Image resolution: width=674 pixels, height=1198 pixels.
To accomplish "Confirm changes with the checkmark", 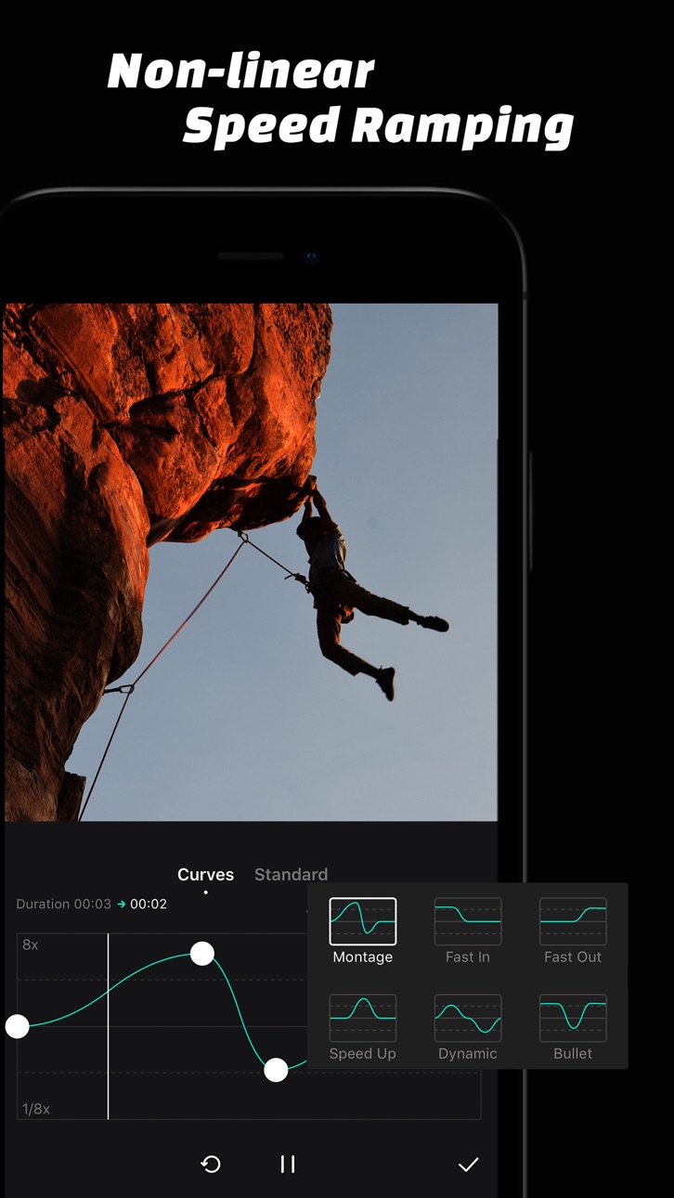I will (x=469, y=1164).
